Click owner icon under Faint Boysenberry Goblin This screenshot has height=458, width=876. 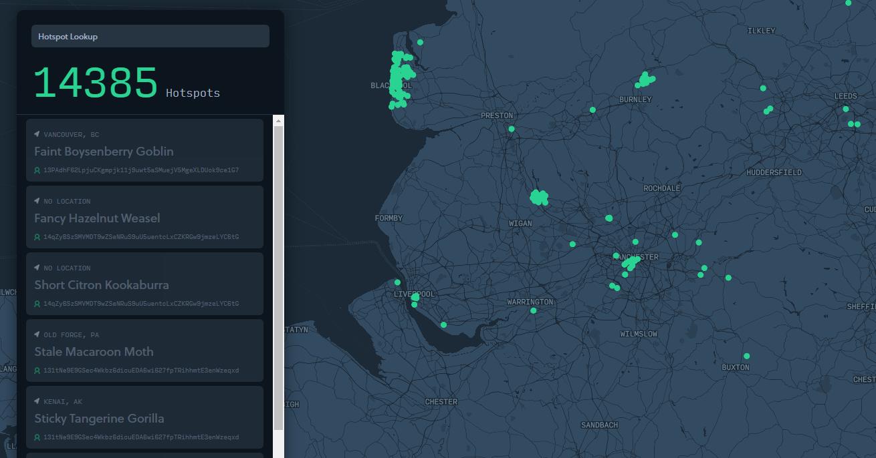click(37, 170)
